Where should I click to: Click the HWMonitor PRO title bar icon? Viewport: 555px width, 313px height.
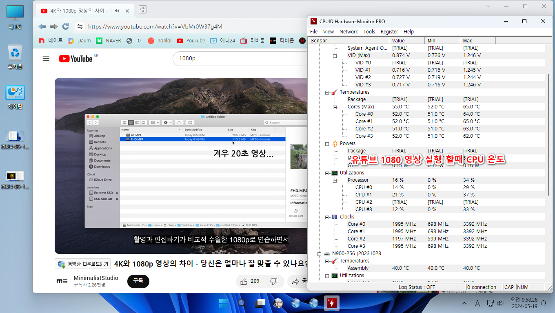[314, 21]
